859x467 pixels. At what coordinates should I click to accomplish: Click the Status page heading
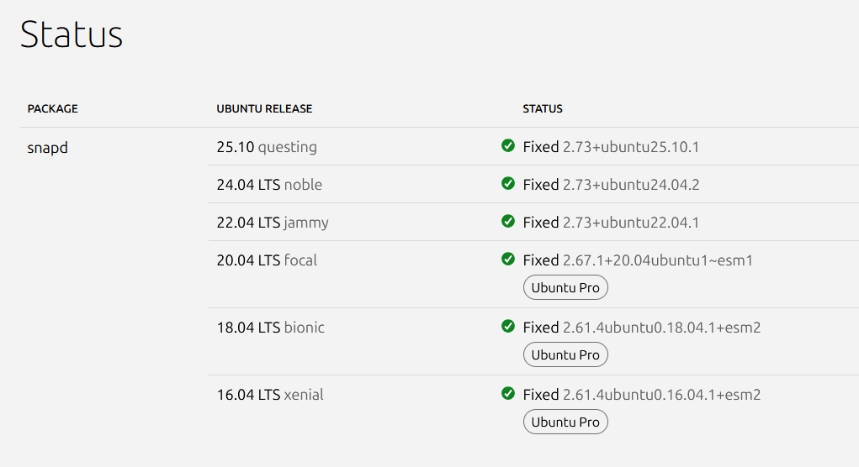pyautogui.click(x=72, y=35)
